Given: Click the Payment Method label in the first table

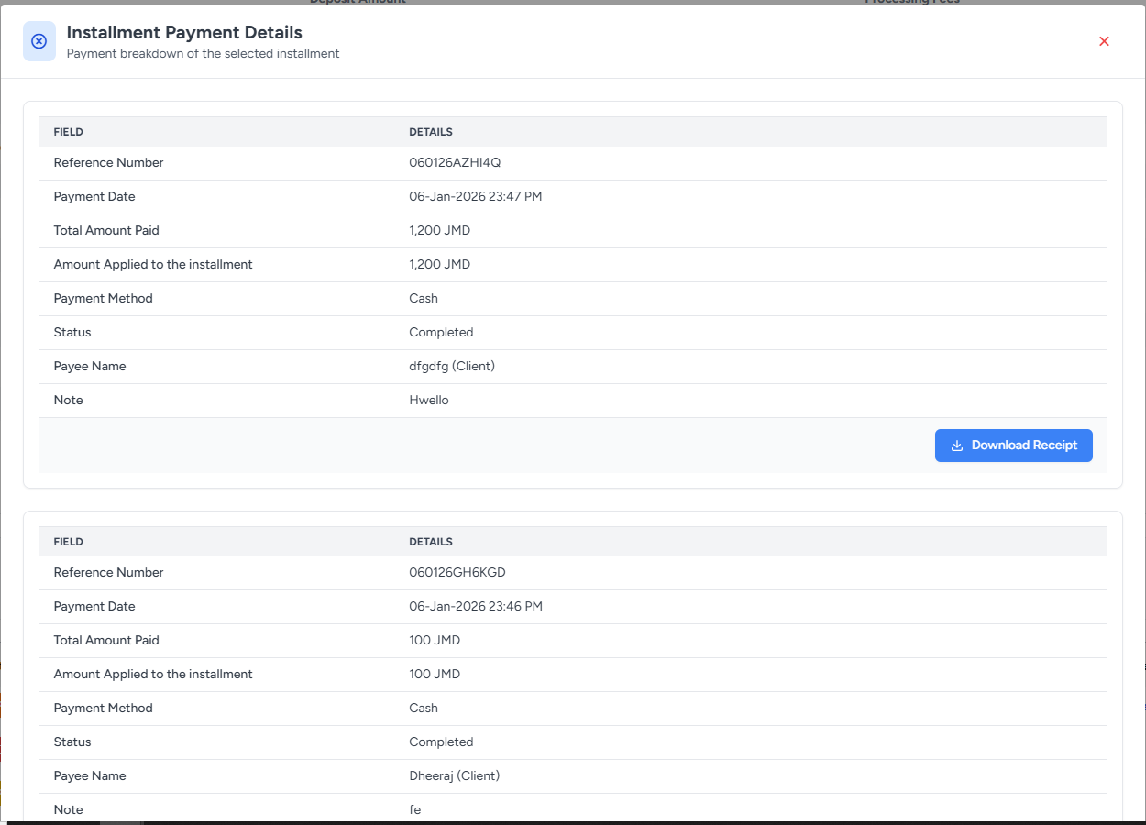Looking at the screenshot, I should (103, 299).
